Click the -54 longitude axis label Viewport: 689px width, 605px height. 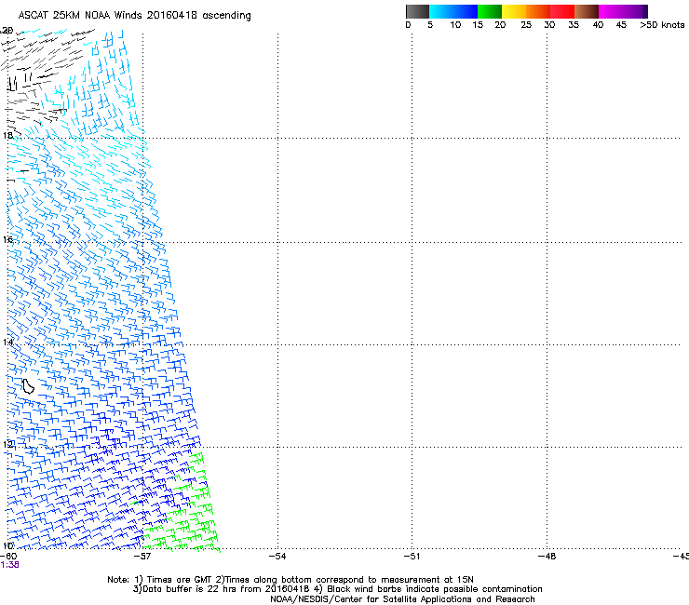click(277, 557)
